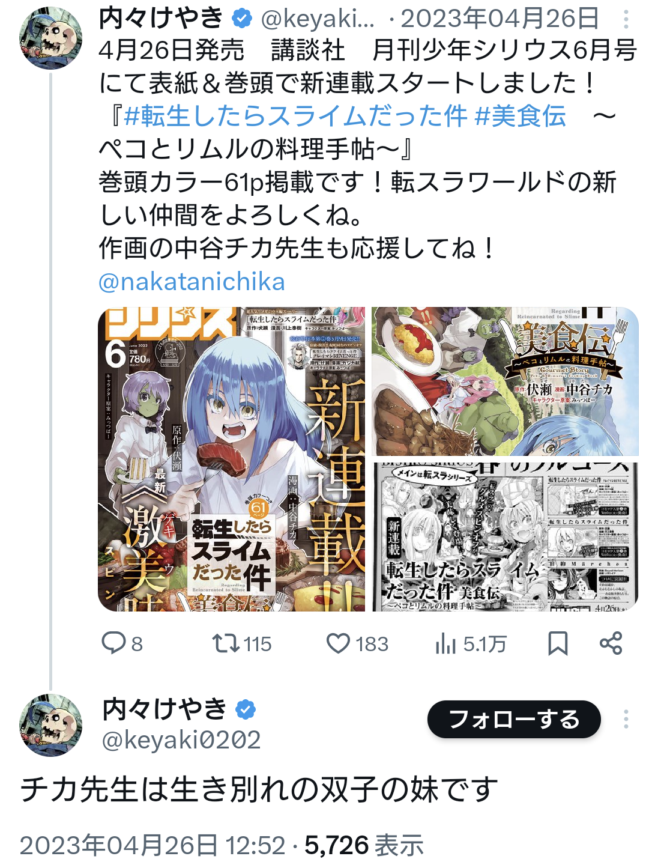
Task: Tap the reply tweet's profile avatar
Action: tap(51, 725)
